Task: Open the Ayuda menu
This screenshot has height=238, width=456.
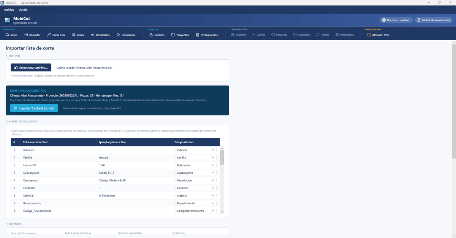Action: coord(23,10)
